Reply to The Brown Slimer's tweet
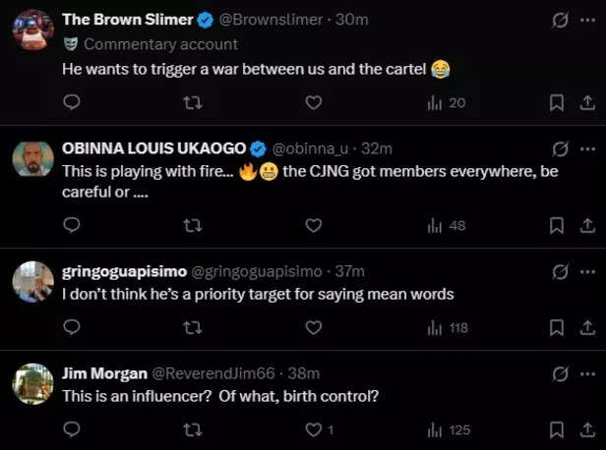 pos(71,102)
